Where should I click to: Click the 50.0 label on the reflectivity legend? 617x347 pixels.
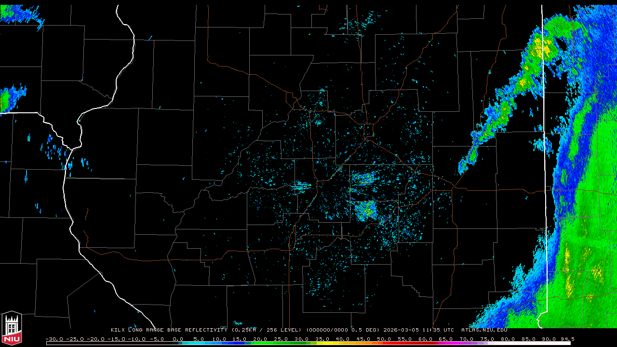click(x=384, y=339)
